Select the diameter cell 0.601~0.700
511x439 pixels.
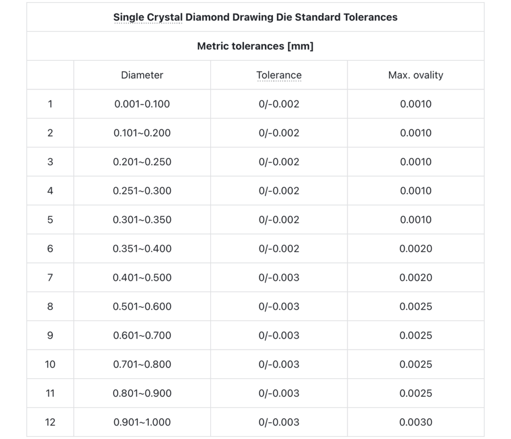(x=142, y=335)
